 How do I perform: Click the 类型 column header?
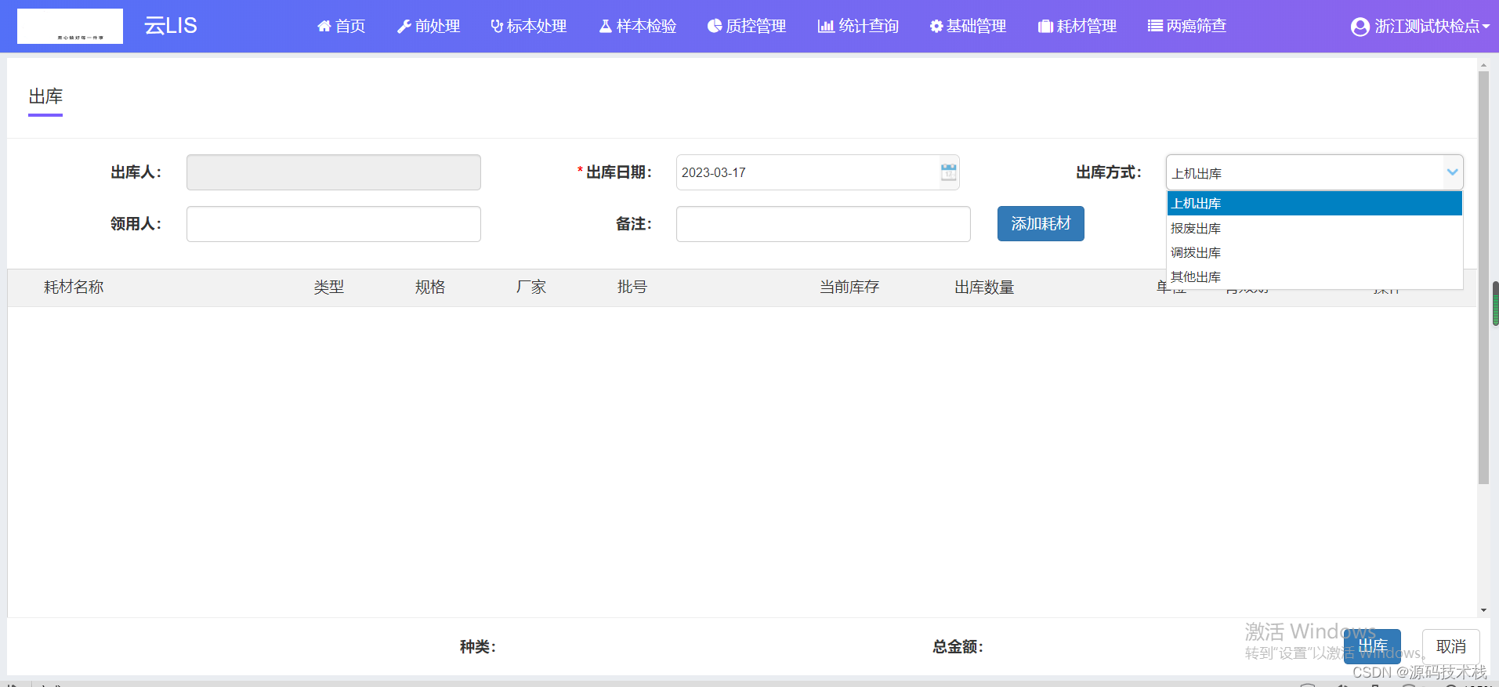click(329, 287)
